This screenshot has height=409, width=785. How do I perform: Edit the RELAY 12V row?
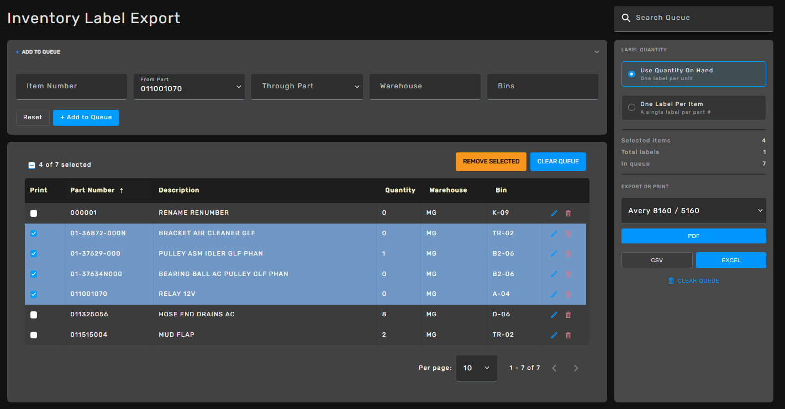[554, 294]
